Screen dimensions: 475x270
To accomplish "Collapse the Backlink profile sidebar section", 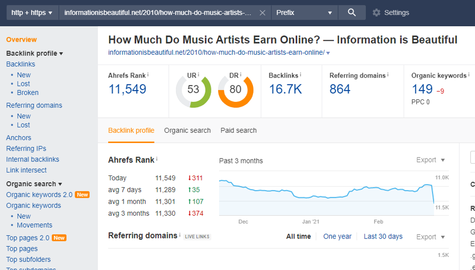I will [34, 54].
